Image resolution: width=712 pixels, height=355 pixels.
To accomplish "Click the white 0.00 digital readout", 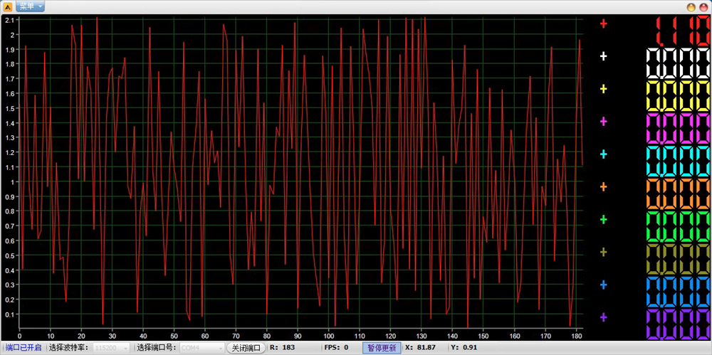I will click(678, 63).
